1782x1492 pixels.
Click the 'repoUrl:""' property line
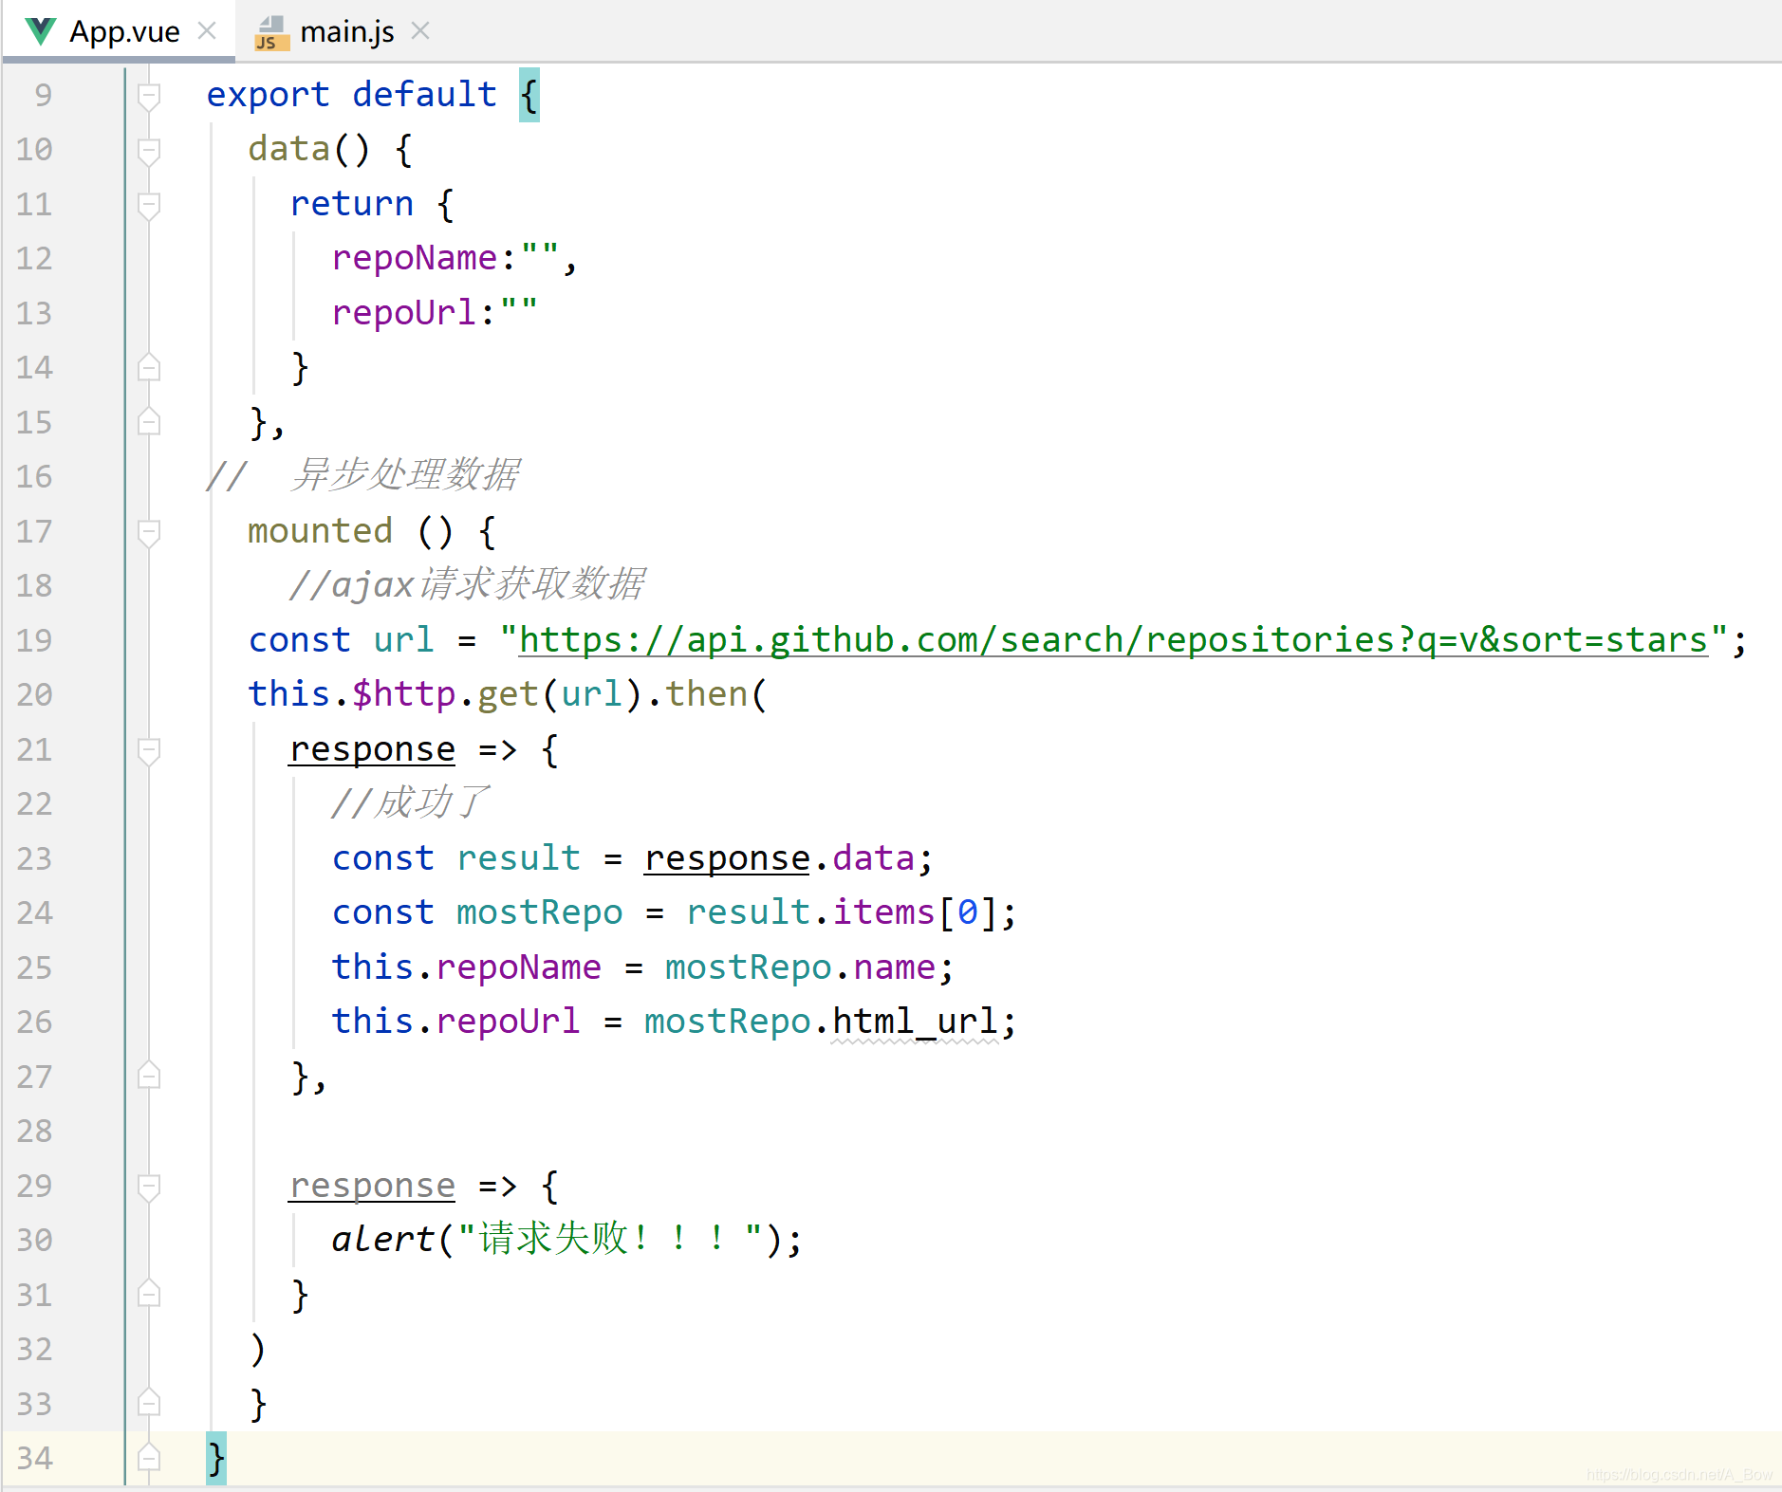(434, 312)
